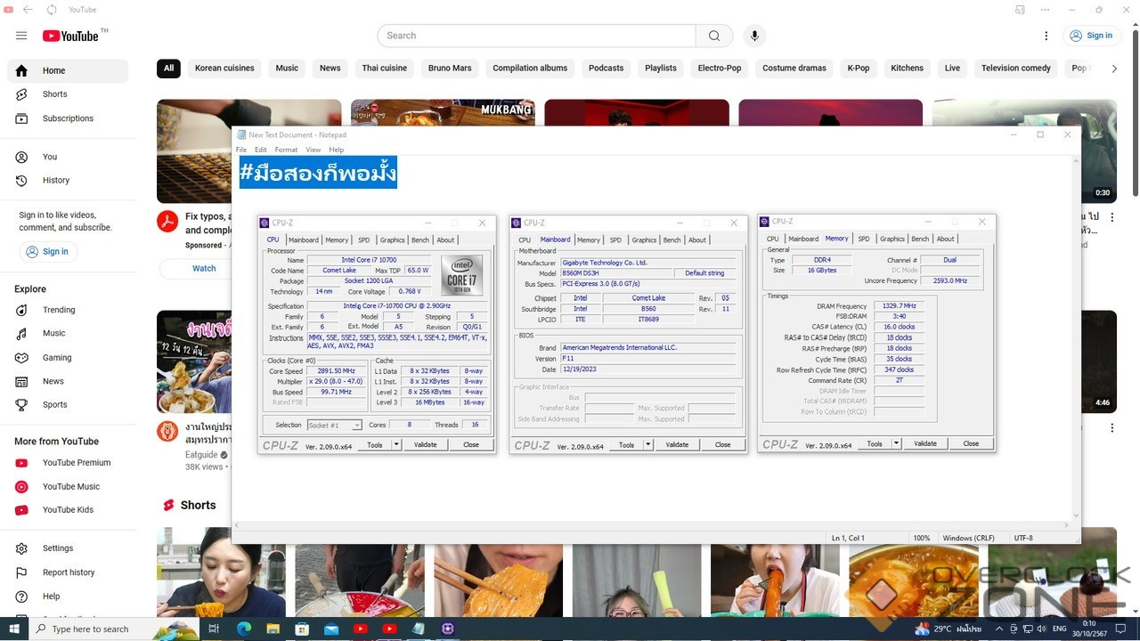1140x641 pixels.
Task: Click the Windows Start button
Action: click(x=15, y=629)
